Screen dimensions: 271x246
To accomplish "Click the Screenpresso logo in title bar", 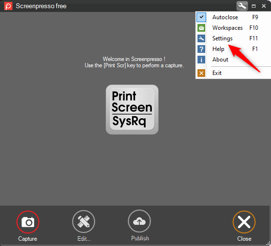I will [8, 6].
